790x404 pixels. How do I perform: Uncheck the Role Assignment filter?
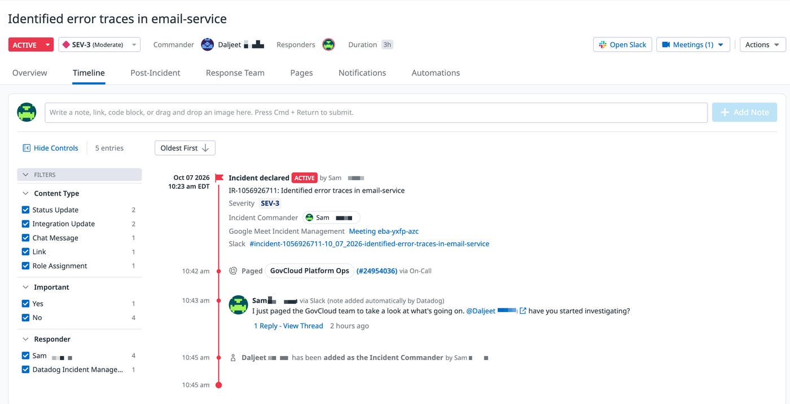[x=25, y=266]
